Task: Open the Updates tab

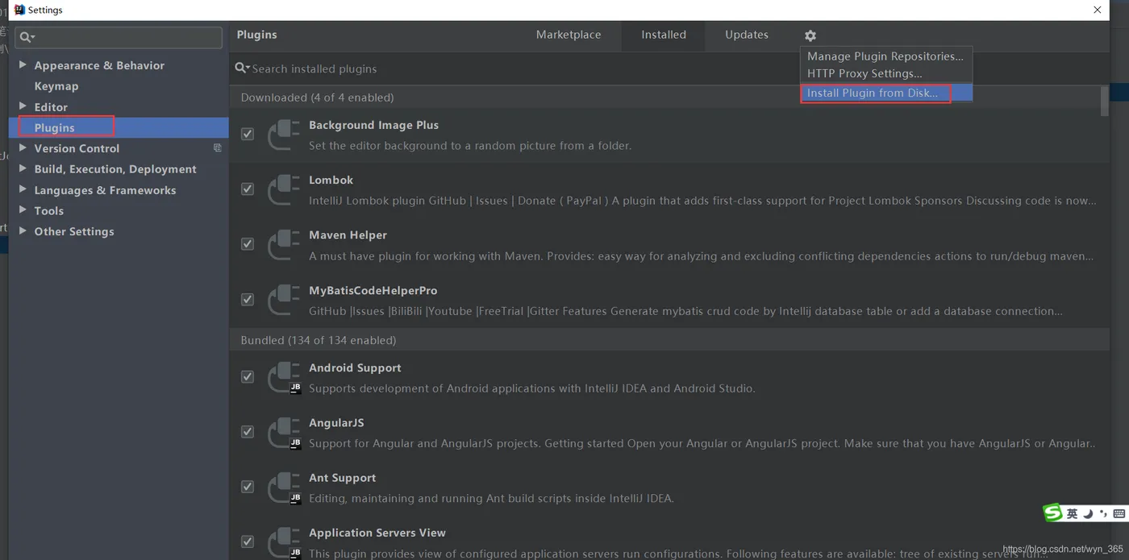Action: [747, 35]
